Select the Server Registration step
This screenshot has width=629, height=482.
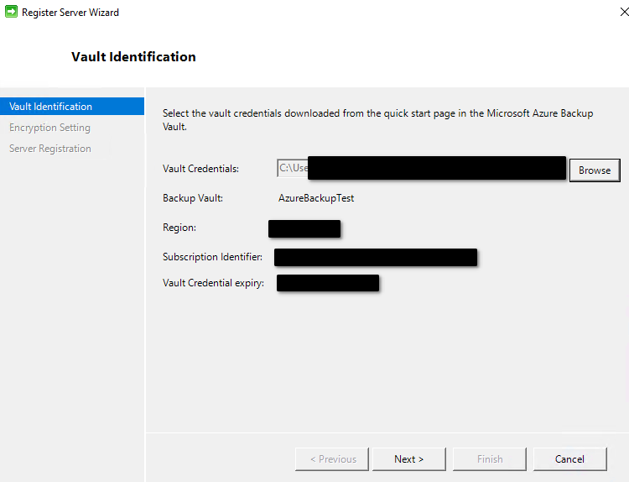pyautogui.click(x=50, y=149)
